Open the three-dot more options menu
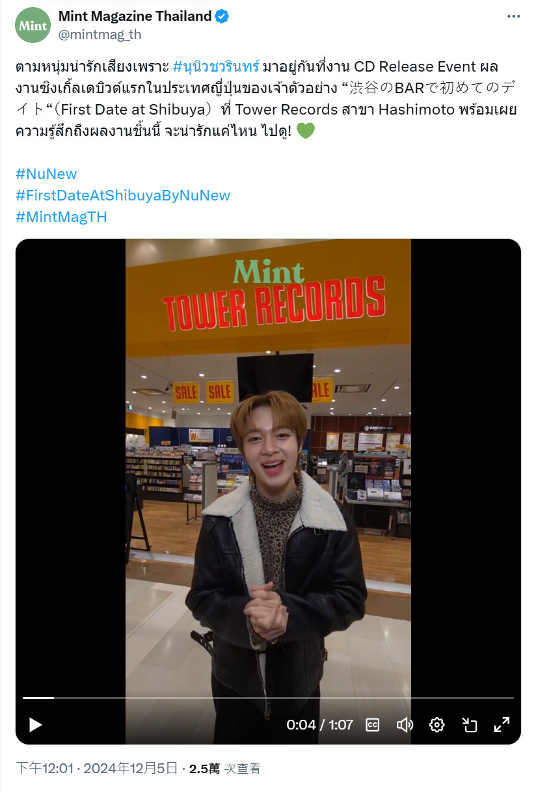This screenshot has height=792, width=536. pos(513,16)
